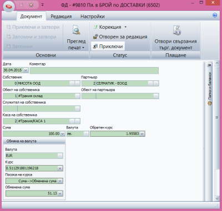
Task: Open the Каса на собственика dropdown arrow
Action: pos(72,121)
